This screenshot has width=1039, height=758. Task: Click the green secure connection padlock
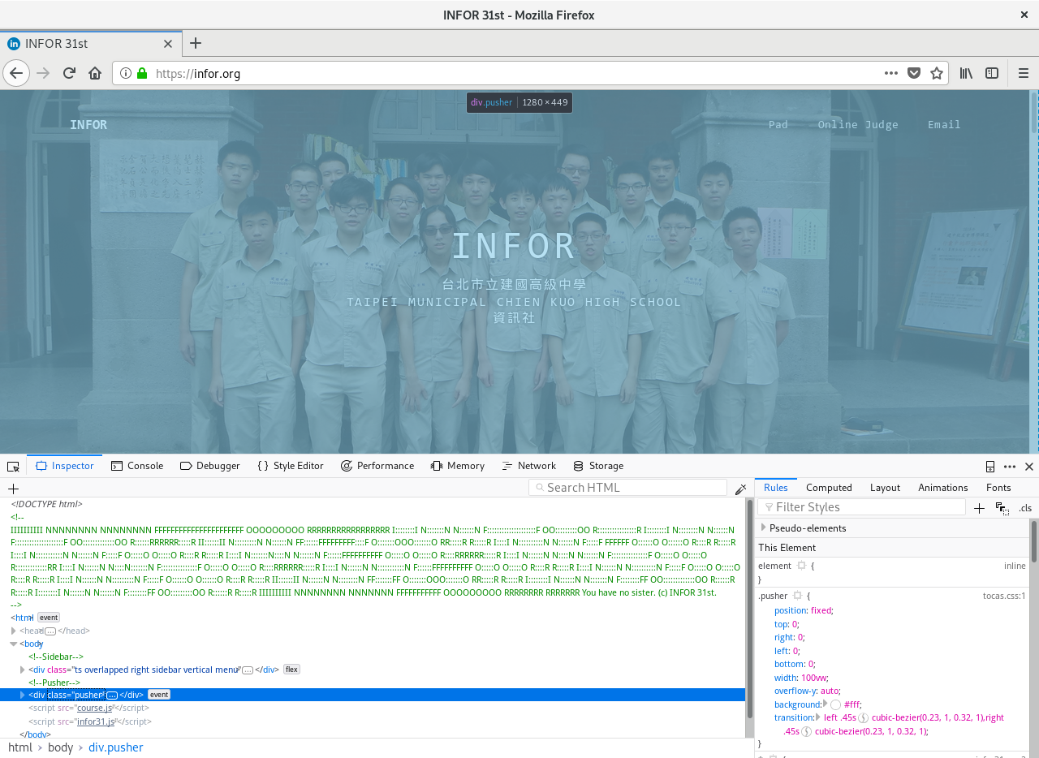point(142,73)
